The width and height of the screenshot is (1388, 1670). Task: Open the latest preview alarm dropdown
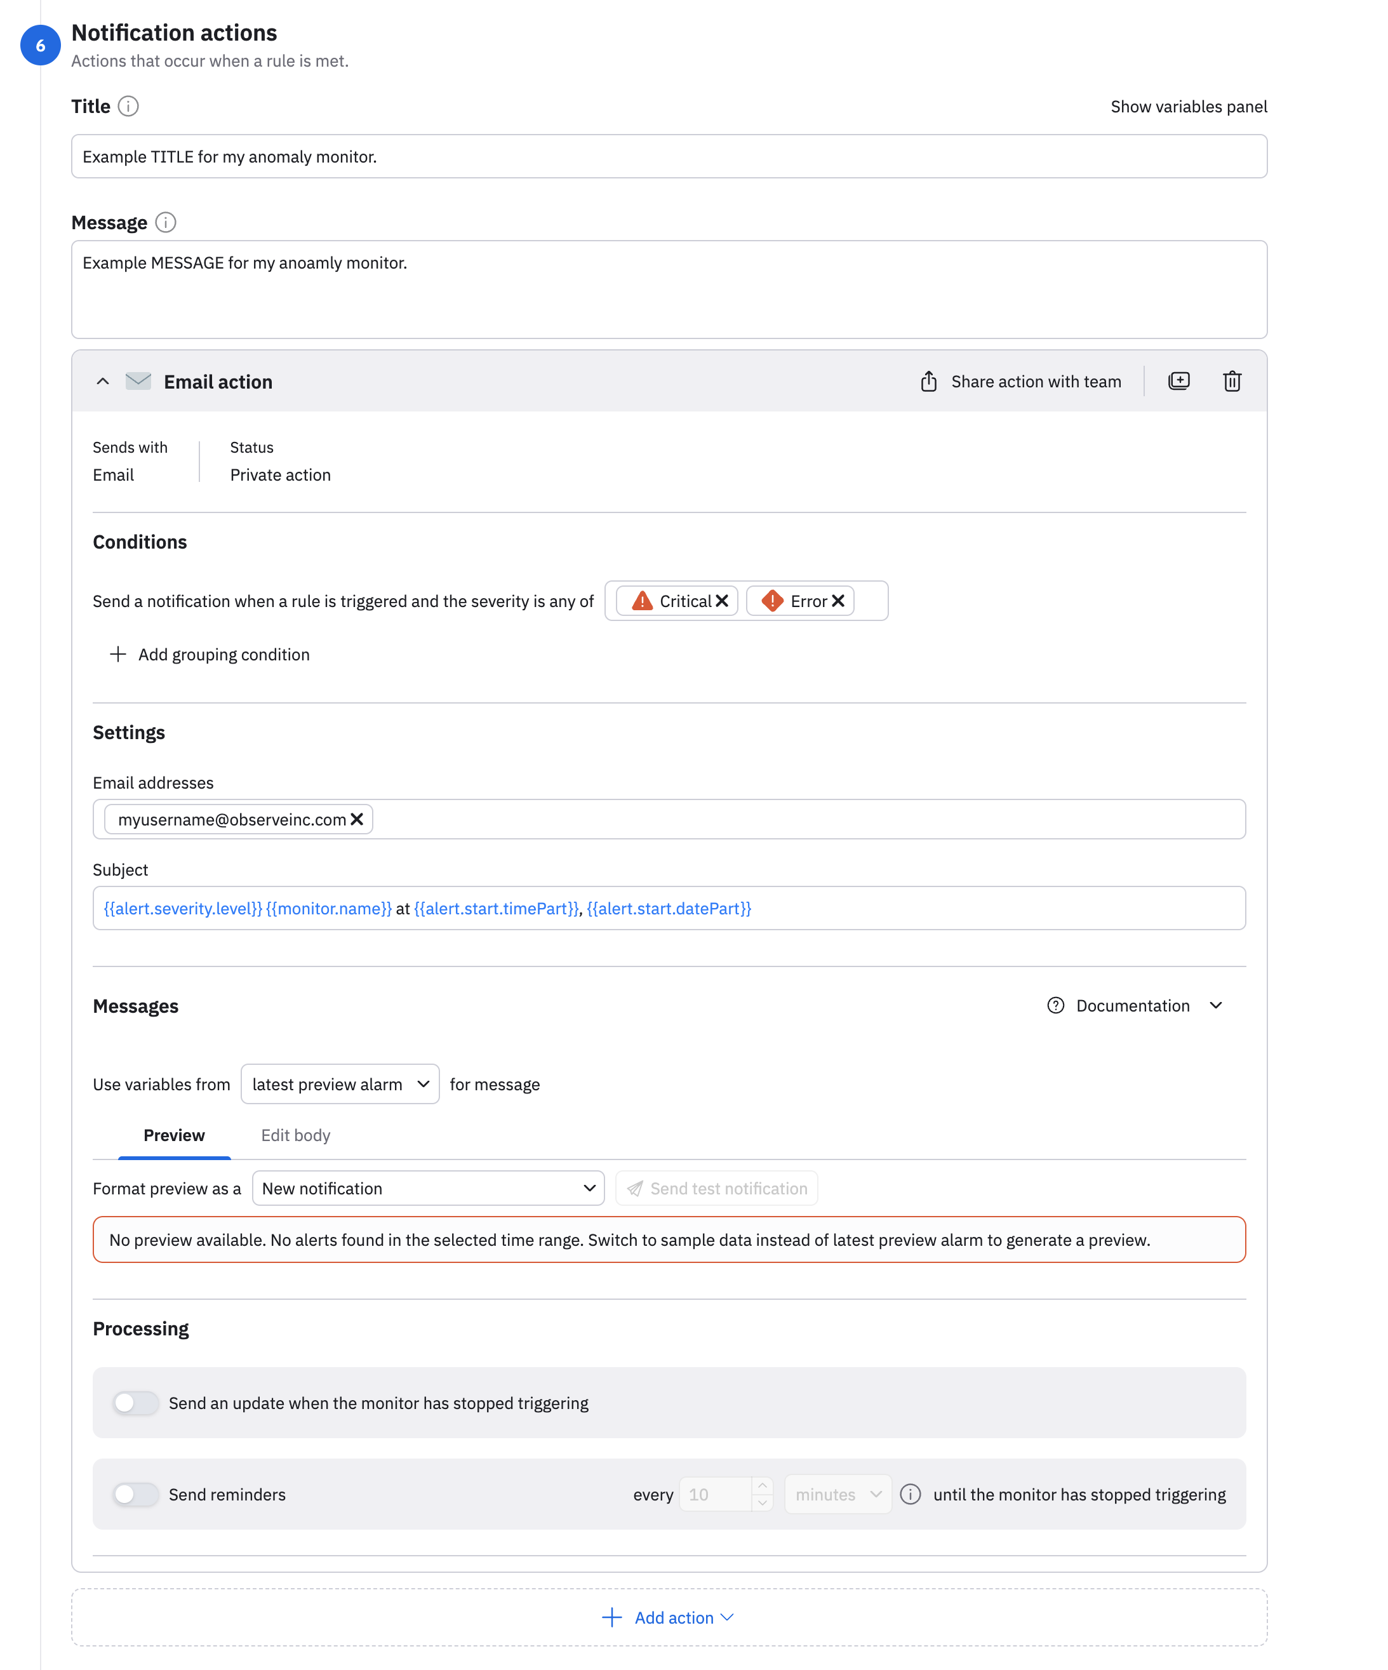point(340,1084)
